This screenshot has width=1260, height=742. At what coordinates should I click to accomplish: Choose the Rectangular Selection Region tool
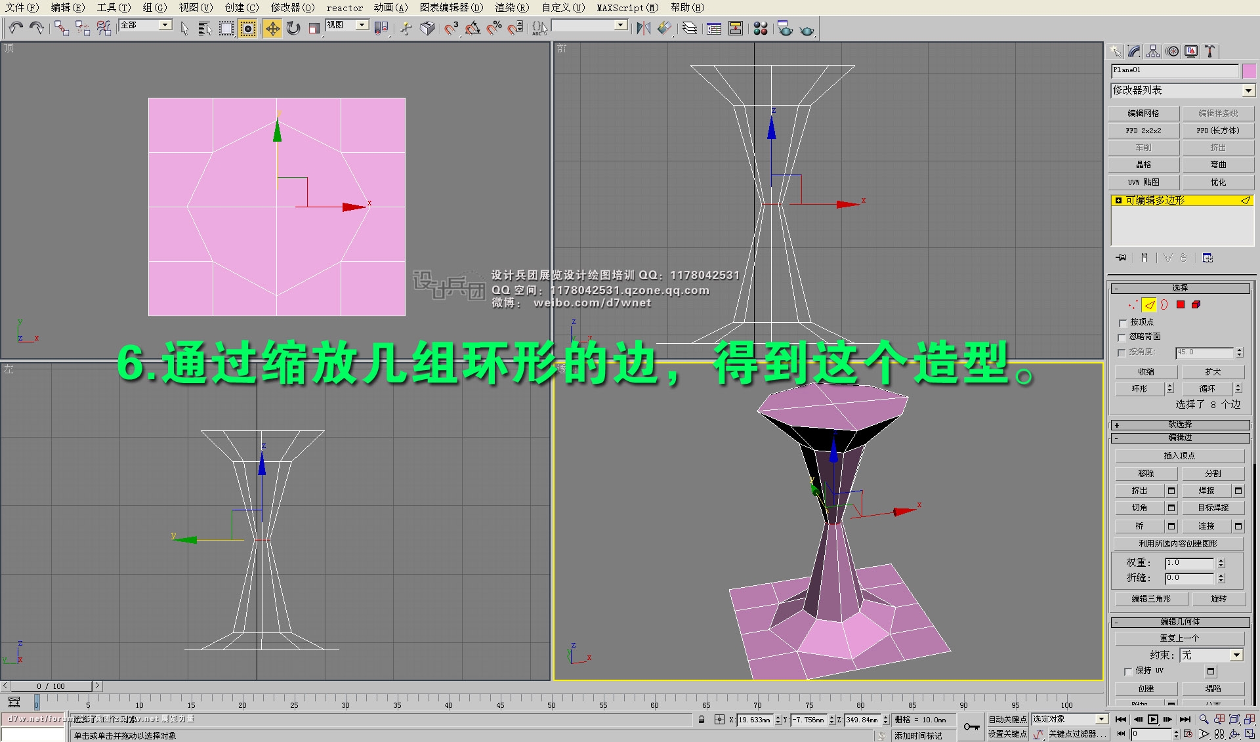click(226, 28)
